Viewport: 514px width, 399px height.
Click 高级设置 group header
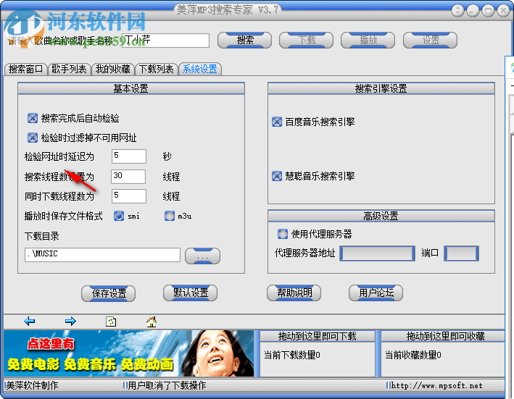[381, 216]
